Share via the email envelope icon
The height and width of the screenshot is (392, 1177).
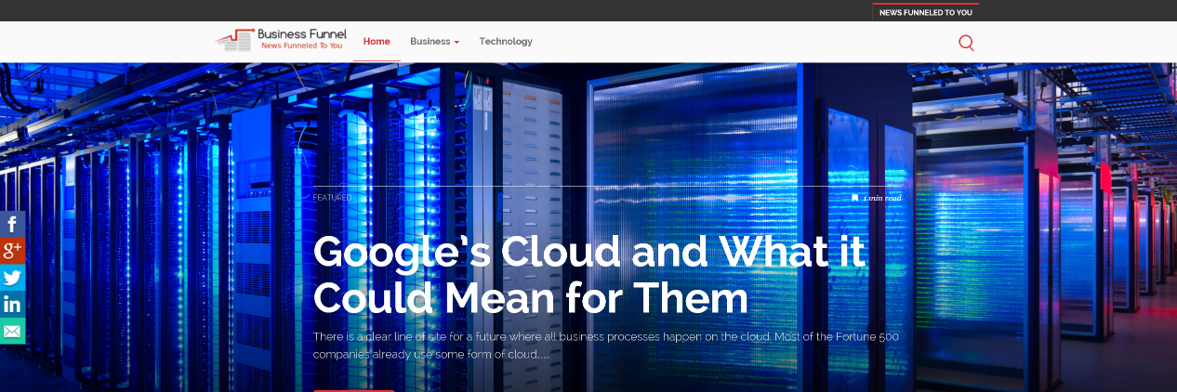click(12, 331)
